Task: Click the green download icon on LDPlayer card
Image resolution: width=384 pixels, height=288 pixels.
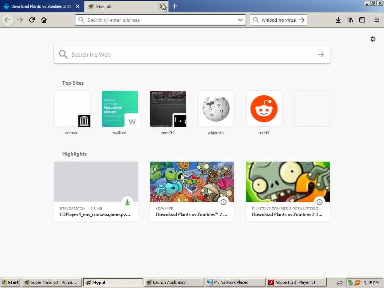Action: pos(127,202)
